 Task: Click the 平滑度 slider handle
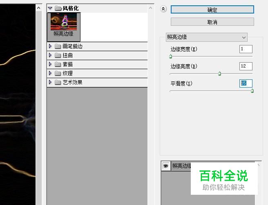[252, 91]
